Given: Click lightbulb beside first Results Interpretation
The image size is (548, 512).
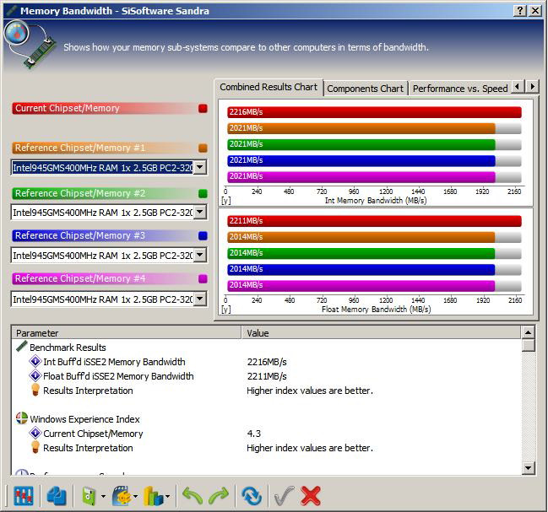Looking at the screenshot, I should pos(35,390).
